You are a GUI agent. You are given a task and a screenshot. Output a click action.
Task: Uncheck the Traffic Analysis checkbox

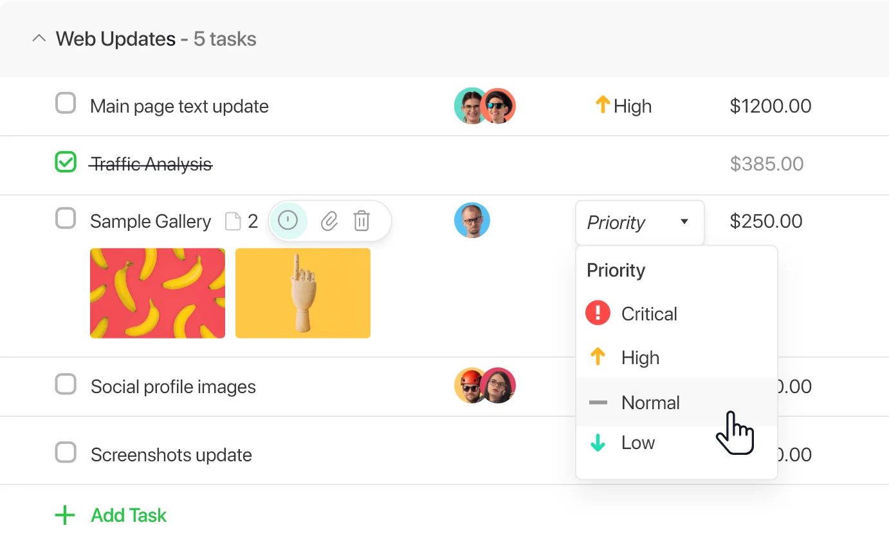pos(66,162)
